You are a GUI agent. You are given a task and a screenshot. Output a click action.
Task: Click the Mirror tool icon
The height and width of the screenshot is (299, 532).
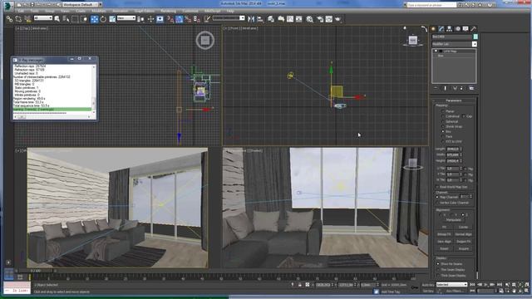coord(251,19)
